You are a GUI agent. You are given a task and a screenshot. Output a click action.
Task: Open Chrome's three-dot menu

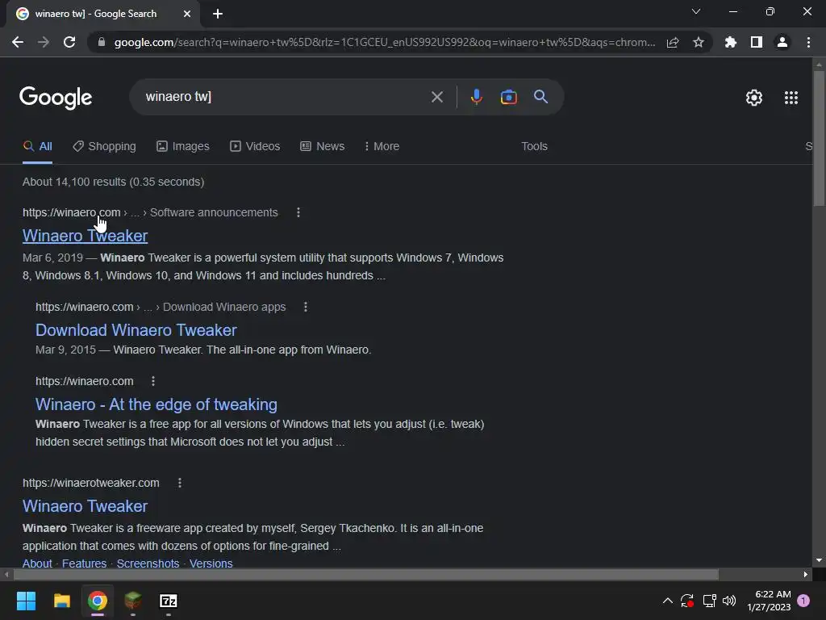(808, 42)
